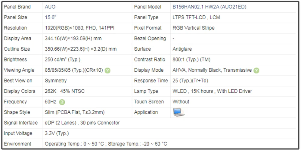
Task: Click the help icon next to Display Mode
Action: (x=256, y=70)
